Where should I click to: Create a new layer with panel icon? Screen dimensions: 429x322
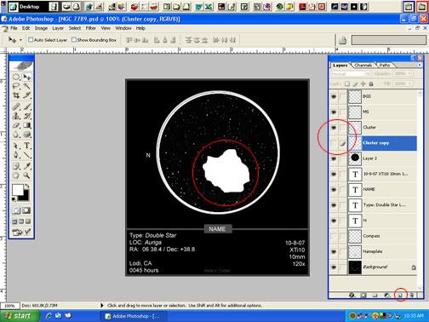click(400, 296)
